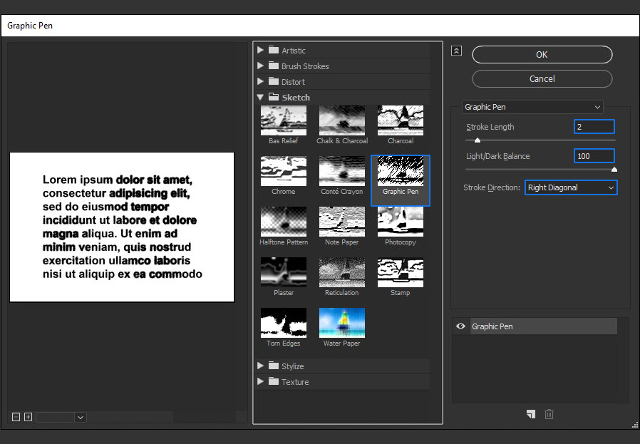Screen dimensions: 640x444
Task: Adjust the Stroke Length slider handle
Action: tap(477, 140)
